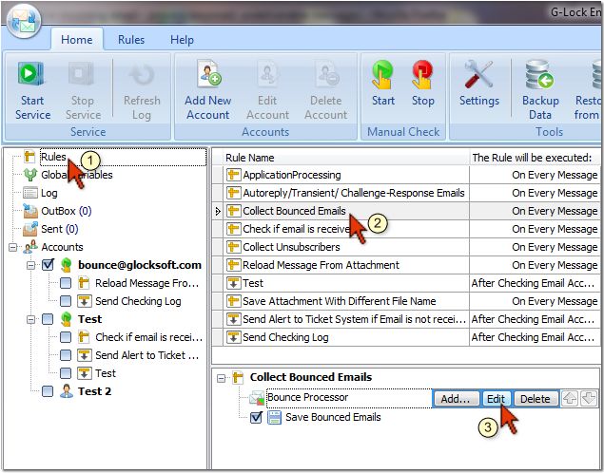Image resolution: width=604 pixels, height=473 pixels.
Task: Uncheck the bounce@glocksoft.com account checkbox
Action: (x=48, y=265)
